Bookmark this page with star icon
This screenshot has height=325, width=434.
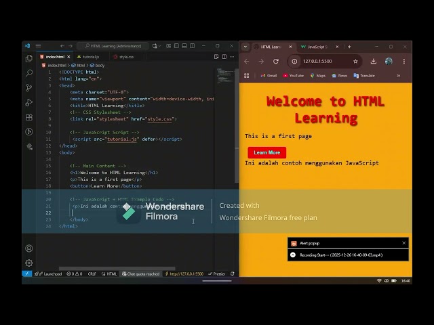pos(355,62)
